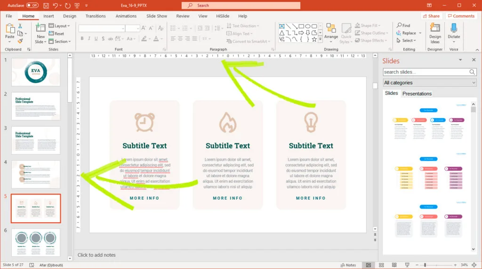482x269 pixels.
Task: Open the Section dropdown
Action: pyautogui.click(x=60, y=41)
